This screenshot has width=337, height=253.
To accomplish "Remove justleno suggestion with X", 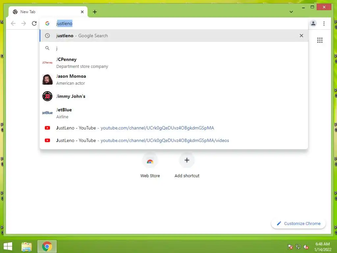I will pos(301,36).
